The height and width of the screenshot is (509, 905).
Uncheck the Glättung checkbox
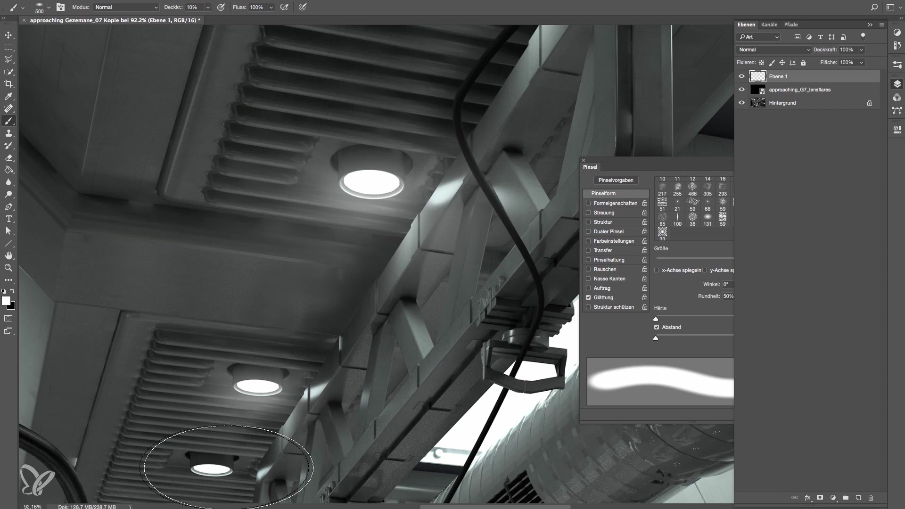pos(588,297)
